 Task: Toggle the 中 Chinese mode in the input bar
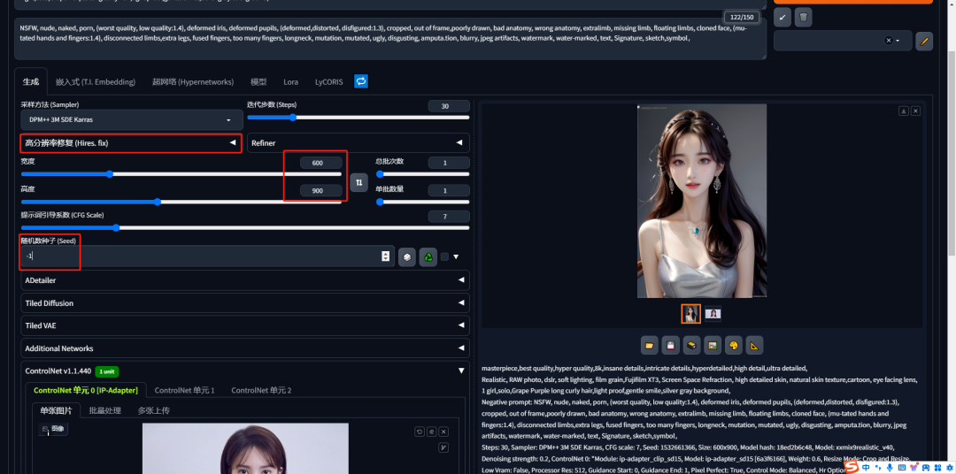pyautogui.click(x=867, y=467)
